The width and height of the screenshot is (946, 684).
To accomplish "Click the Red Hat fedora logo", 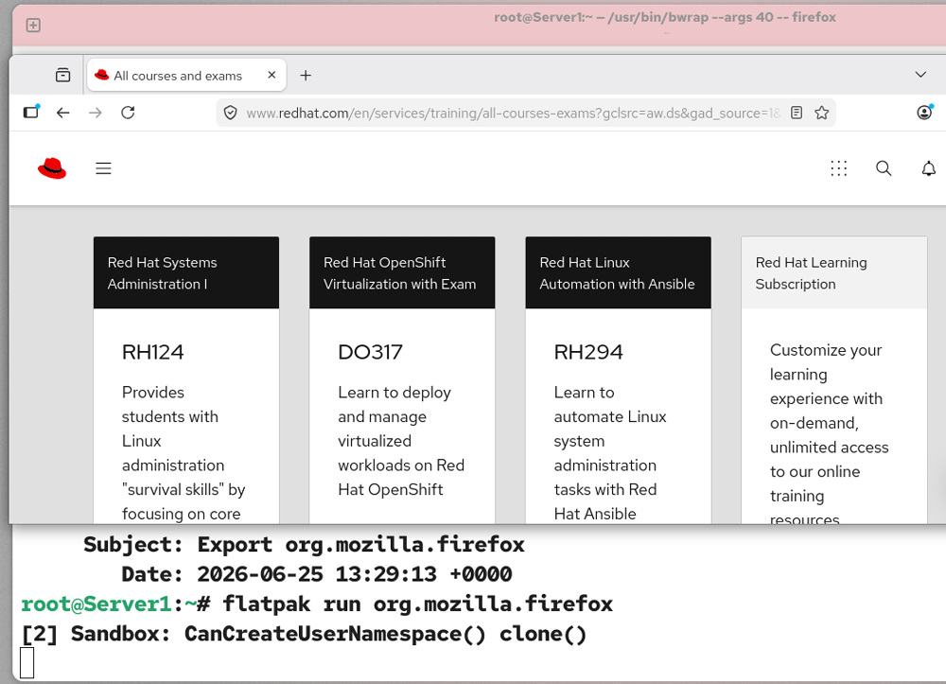I will coord(52,168).
